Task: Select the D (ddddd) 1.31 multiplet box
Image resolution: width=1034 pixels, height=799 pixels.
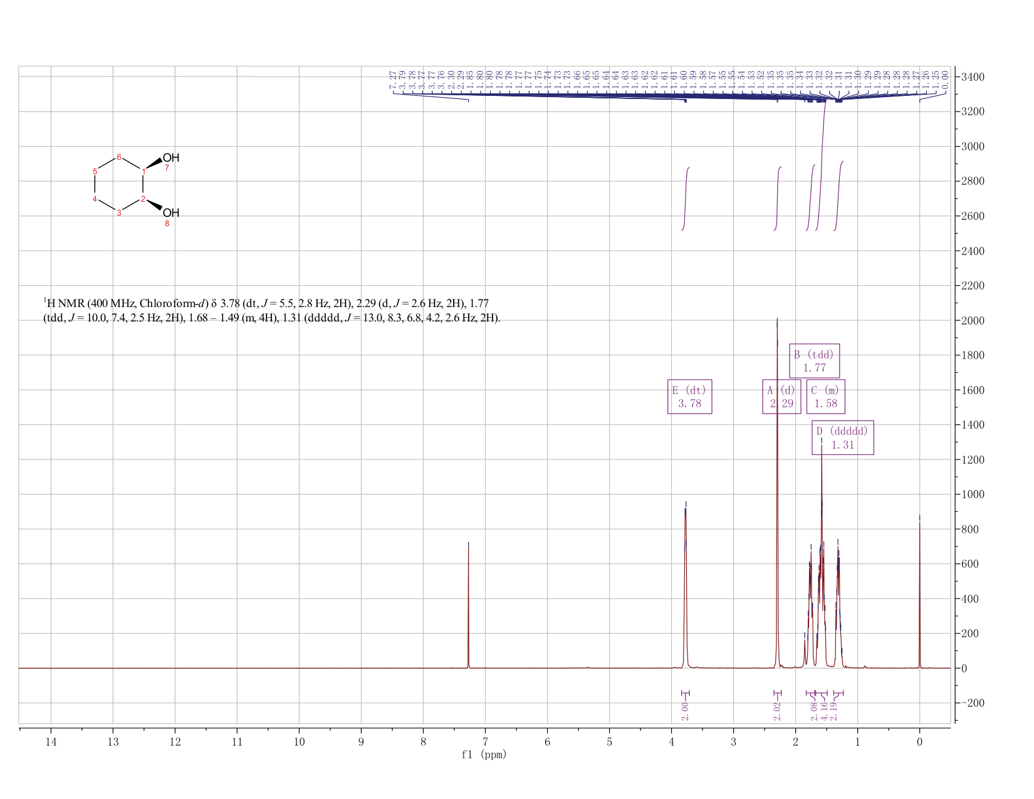Action: tap(843, 437)
